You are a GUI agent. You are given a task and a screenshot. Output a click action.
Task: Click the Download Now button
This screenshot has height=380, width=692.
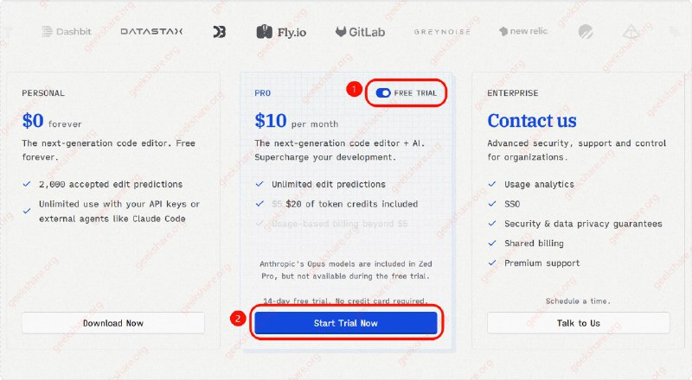[113, 323]
